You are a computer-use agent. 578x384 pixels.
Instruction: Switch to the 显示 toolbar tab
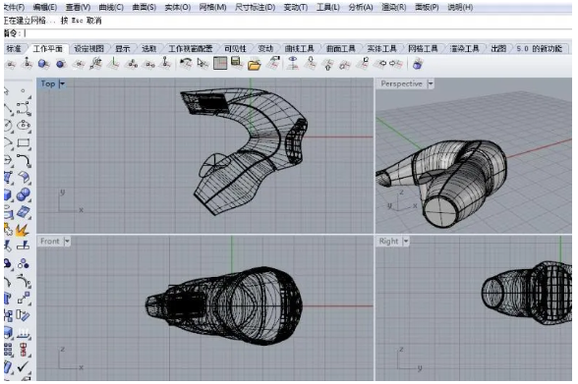(123, 48)
